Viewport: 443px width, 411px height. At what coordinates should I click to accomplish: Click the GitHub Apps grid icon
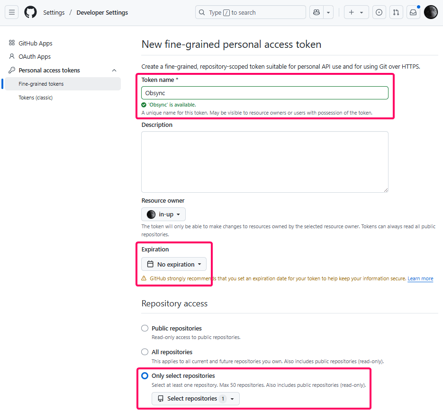[x=11, y=43]
